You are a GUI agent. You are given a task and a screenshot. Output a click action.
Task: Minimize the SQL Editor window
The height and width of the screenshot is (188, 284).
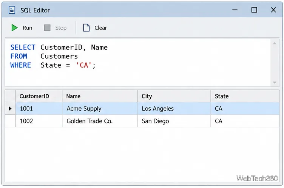[x=235, y=10]
